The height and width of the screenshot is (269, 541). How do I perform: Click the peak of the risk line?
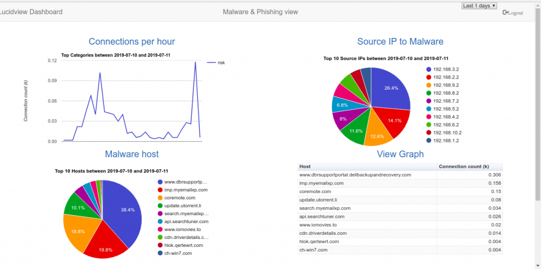pos(195,62)
